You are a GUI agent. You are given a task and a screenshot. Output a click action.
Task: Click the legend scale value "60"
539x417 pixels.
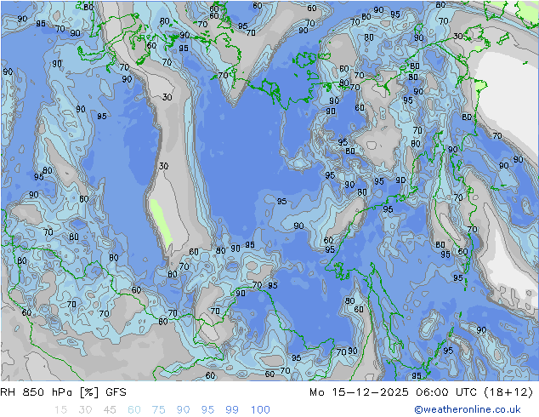[134, 410]
